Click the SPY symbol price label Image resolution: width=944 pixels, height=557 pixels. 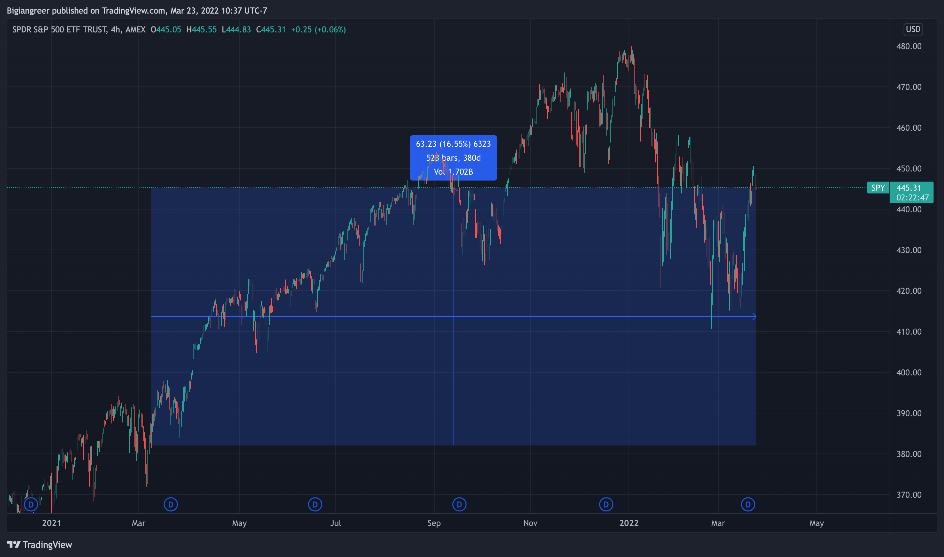pos(878,188)
